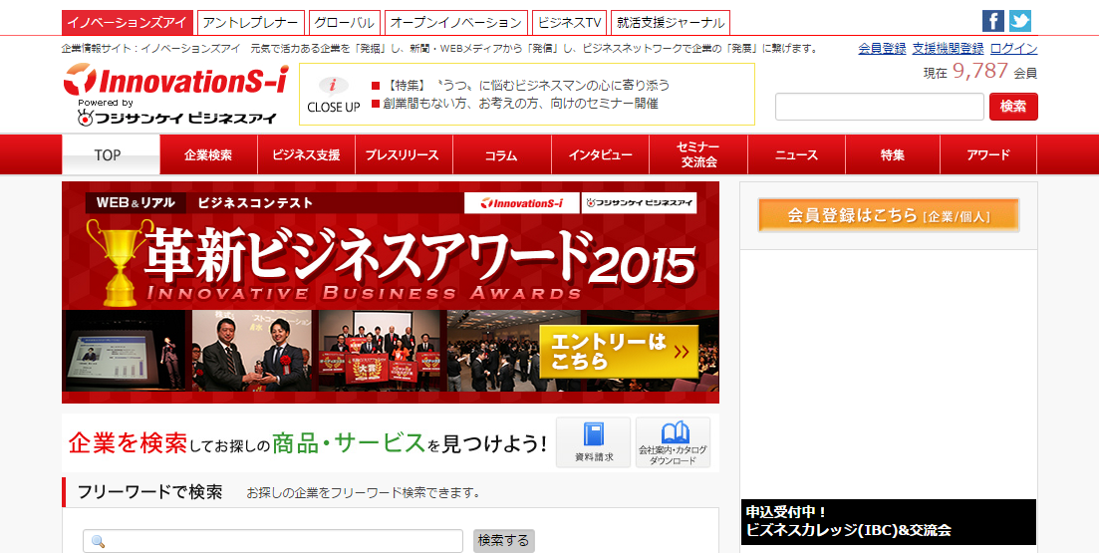The height and width of the screenshot is (553, 1099).
Task: Click the award ceremony handshake photo
Action: point(254,351)
